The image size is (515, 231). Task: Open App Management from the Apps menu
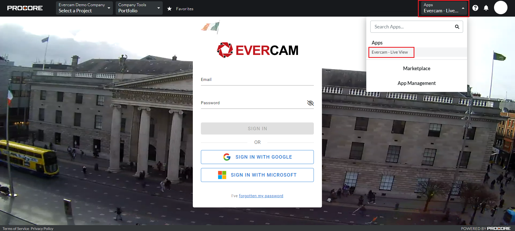point(417,83)
